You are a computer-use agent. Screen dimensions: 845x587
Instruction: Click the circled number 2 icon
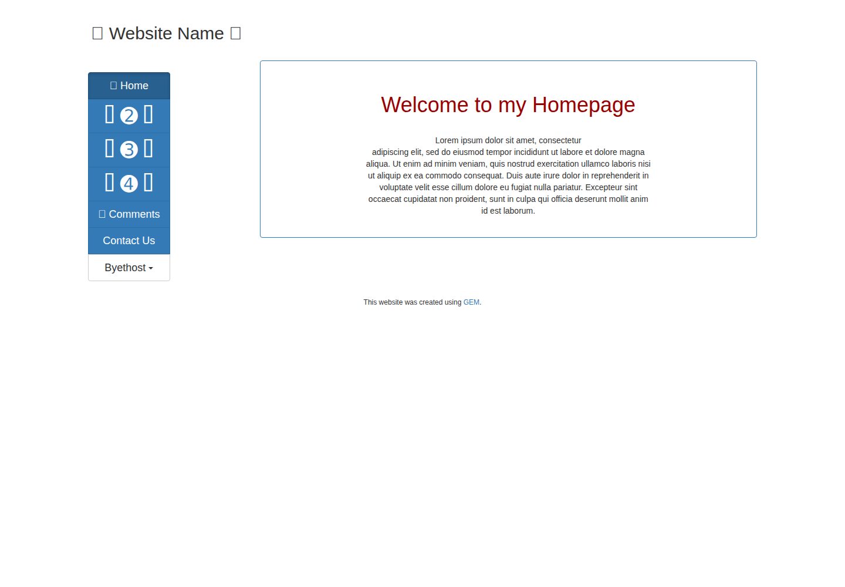[129, 116]
